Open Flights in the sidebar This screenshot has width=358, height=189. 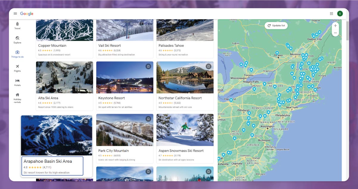[x=18, y=68]
